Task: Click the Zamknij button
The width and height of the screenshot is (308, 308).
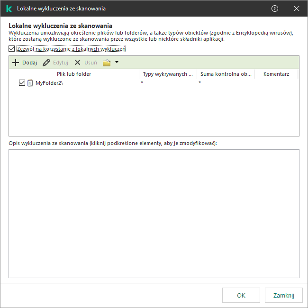Action: (x=284, y=295)
